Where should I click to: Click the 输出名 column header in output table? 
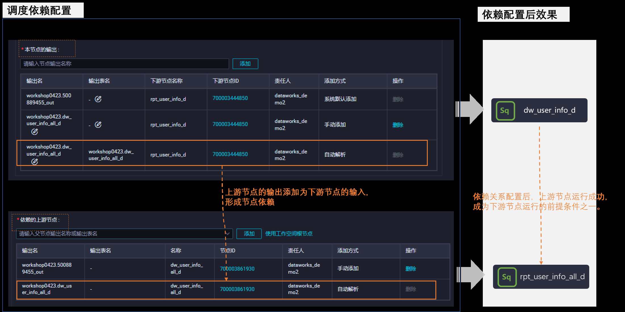click(x=34, y=81)
